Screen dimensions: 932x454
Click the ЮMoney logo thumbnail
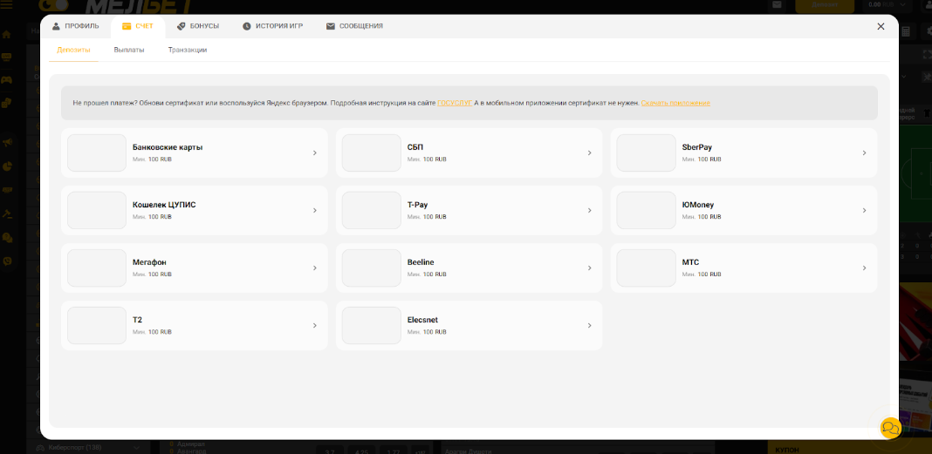(646, 210)
